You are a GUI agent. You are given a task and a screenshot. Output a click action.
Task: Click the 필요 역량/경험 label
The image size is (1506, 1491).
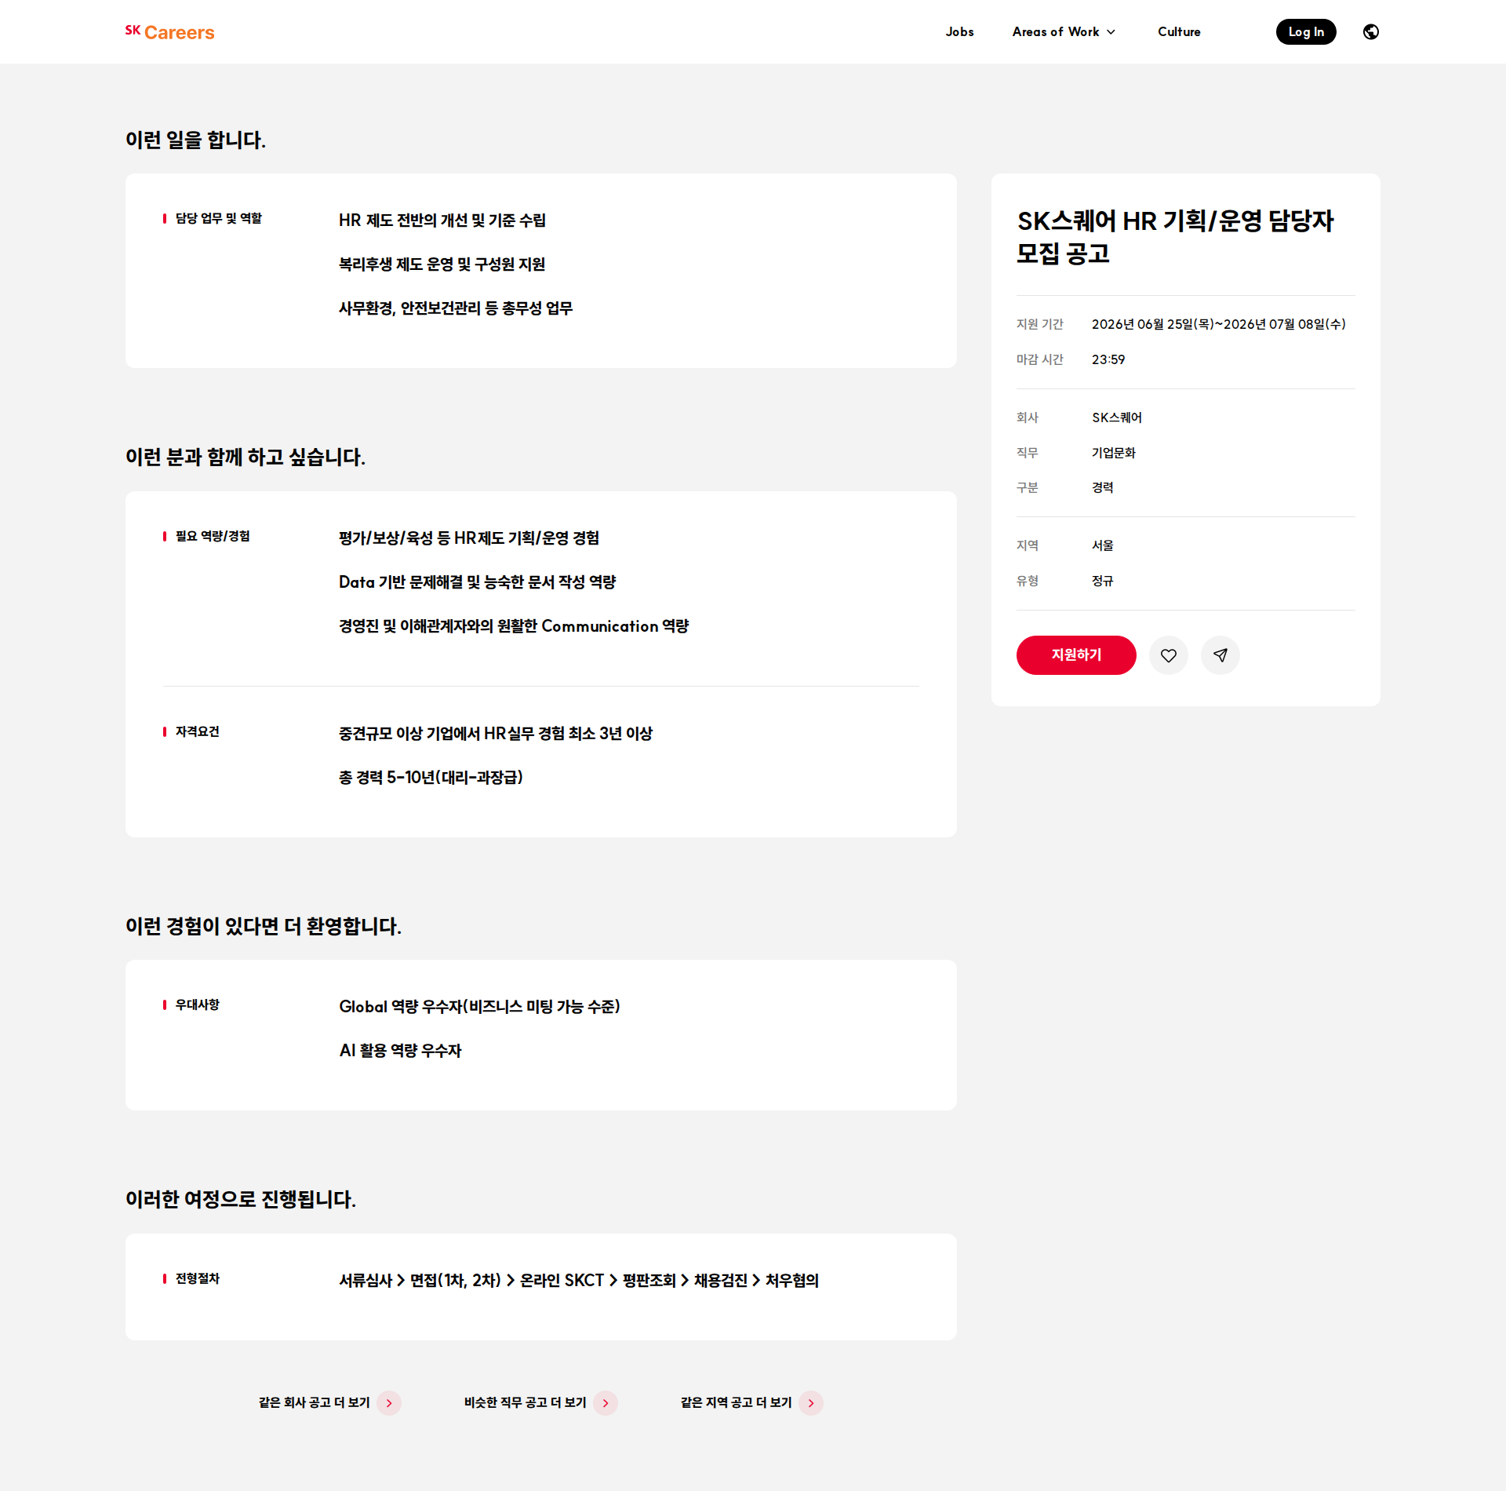213,536
